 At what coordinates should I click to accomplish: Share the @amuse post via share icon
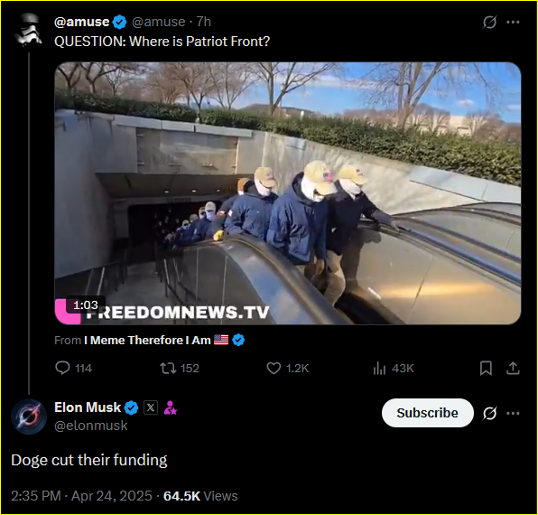(x=513, y=368)
